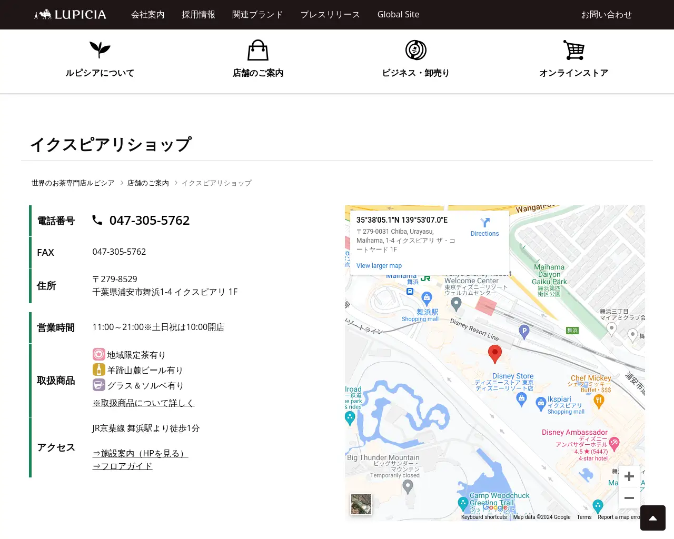This screenshot has width=674, height=539.
Task: Click the yellow 羊蹄山麓ビール bottle icon
Action: [99, 370]
